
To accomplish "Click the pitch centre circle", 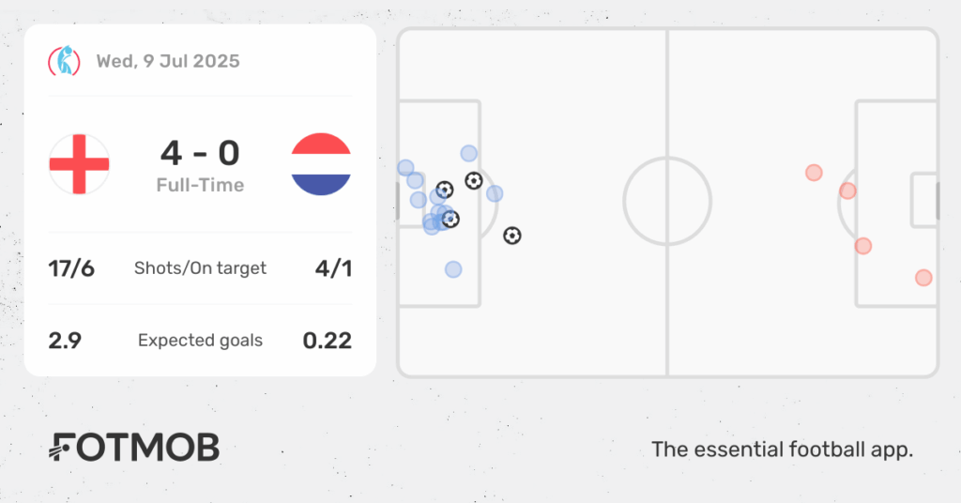I will click(667, 201).
